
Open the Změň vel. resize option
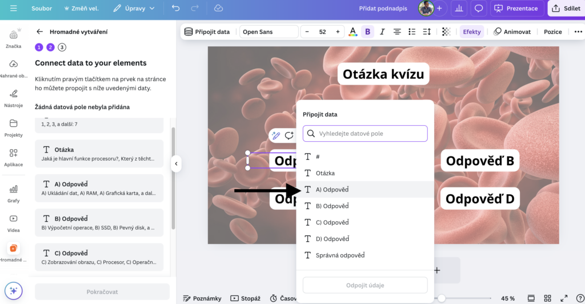click(x=81, y=8)
